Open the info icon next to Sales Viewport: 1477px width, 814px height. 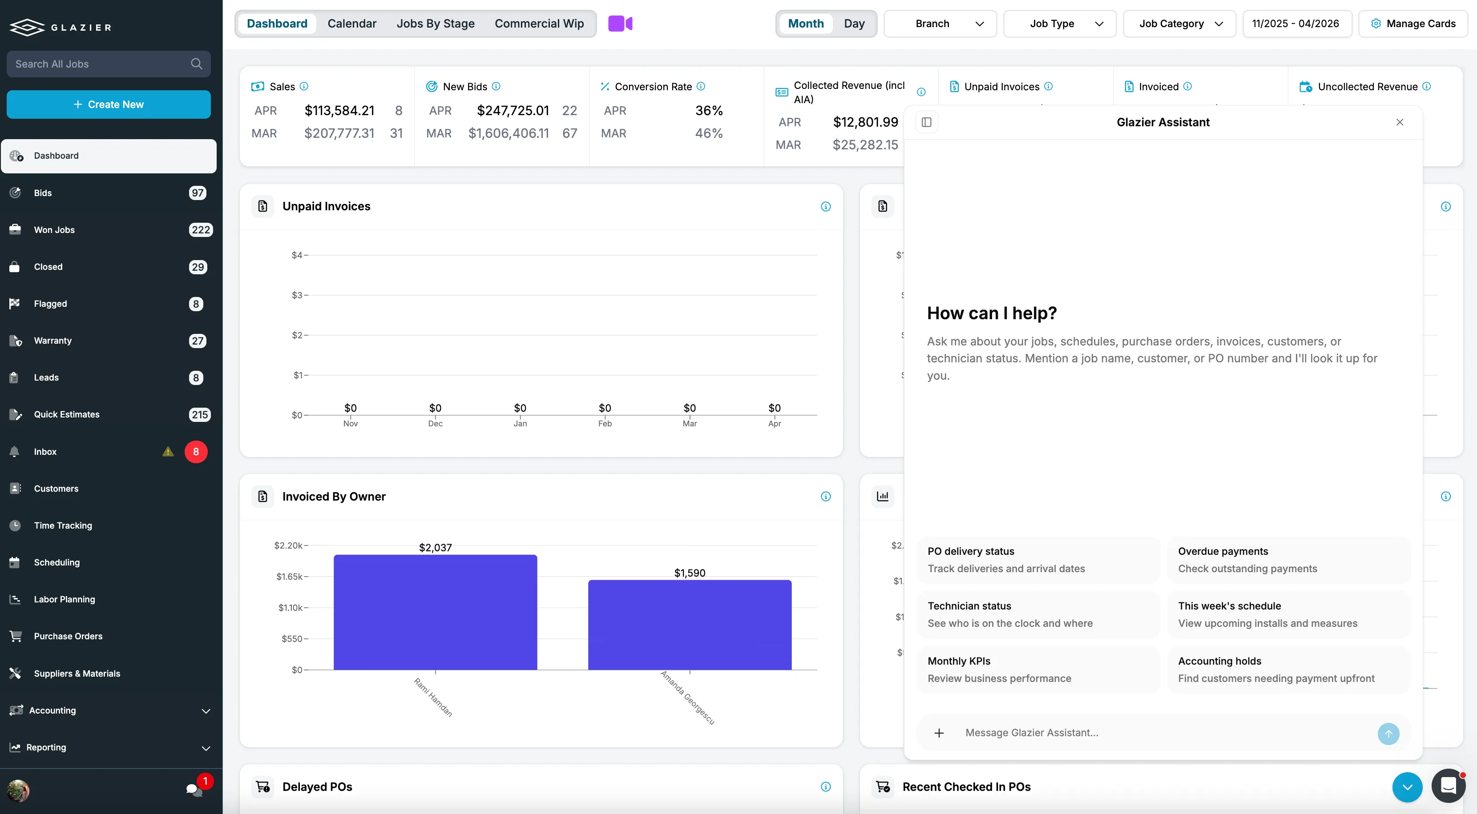click(304, 86)
